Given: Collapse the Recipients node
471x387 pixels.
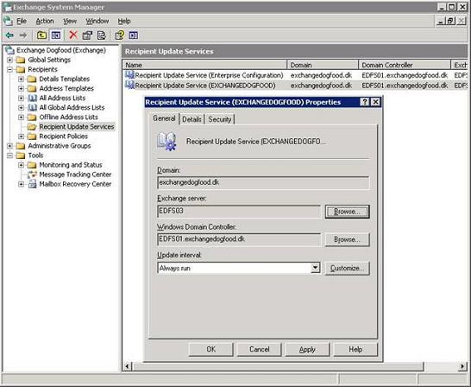Looking at the screenshot, I should click(9, 69).
